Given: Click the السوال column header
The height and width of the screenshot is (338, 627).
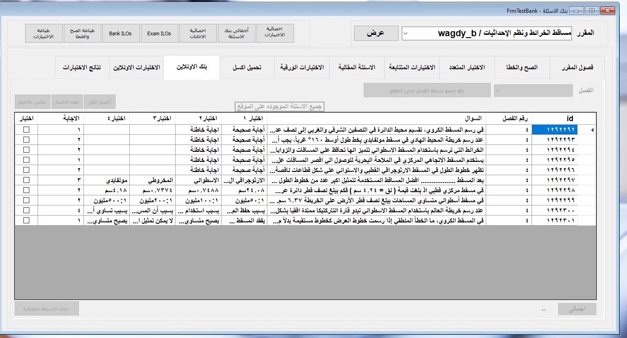Looking at the screenshot, I should click(x=377, y=118).
